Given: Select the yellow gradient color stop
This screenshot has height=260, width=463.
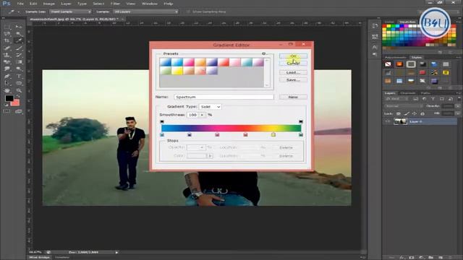Looking at the screenshot, I should pyautogui.click(x=273, y=135).
